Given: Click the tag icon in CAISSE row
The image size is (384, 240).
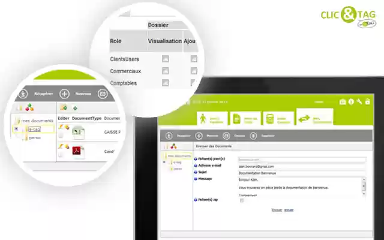Looking at the screenshot, I should [x=67, y=127].
